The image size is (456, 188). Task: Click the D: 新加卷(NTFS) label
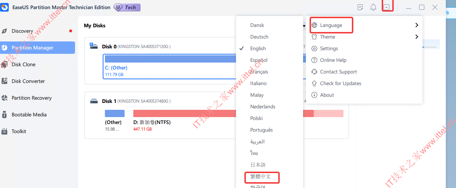[152, 122]
